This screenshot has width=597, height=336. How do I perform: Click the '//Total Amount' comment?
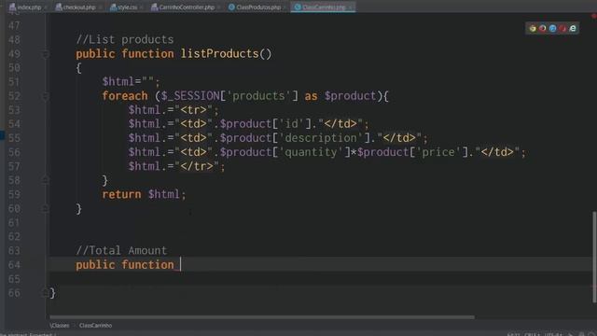[x=121, y=250]
